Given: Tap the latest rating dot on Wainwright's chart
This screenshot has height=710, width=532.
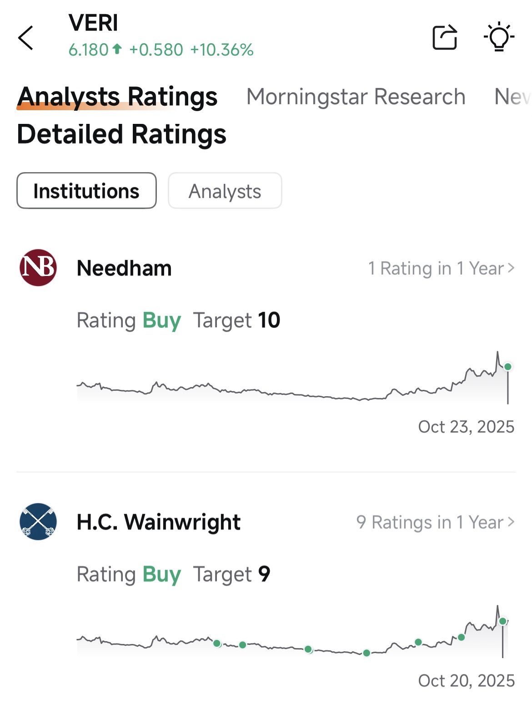Looking at the screenshot, I should click(502, 621).
